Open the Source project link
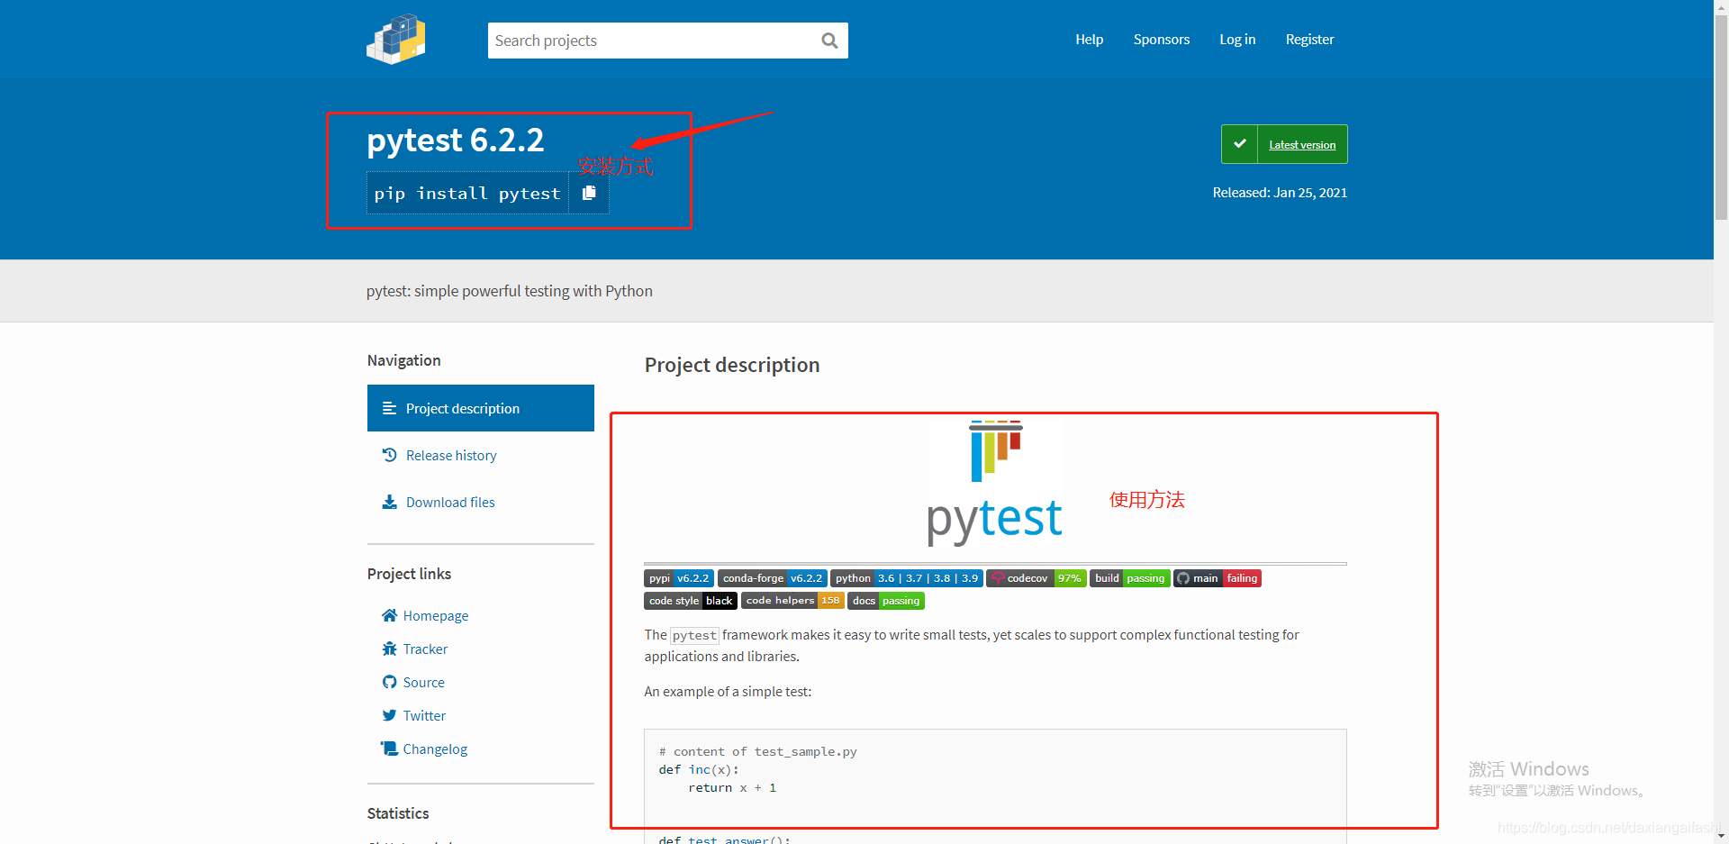Image resolution: width=1729 pixels, height=844 pixels. 423,682
